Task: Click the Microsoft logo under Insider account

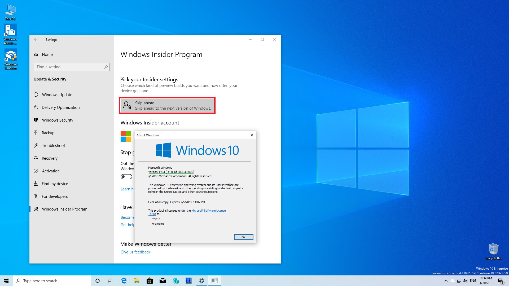Action: 126,136
